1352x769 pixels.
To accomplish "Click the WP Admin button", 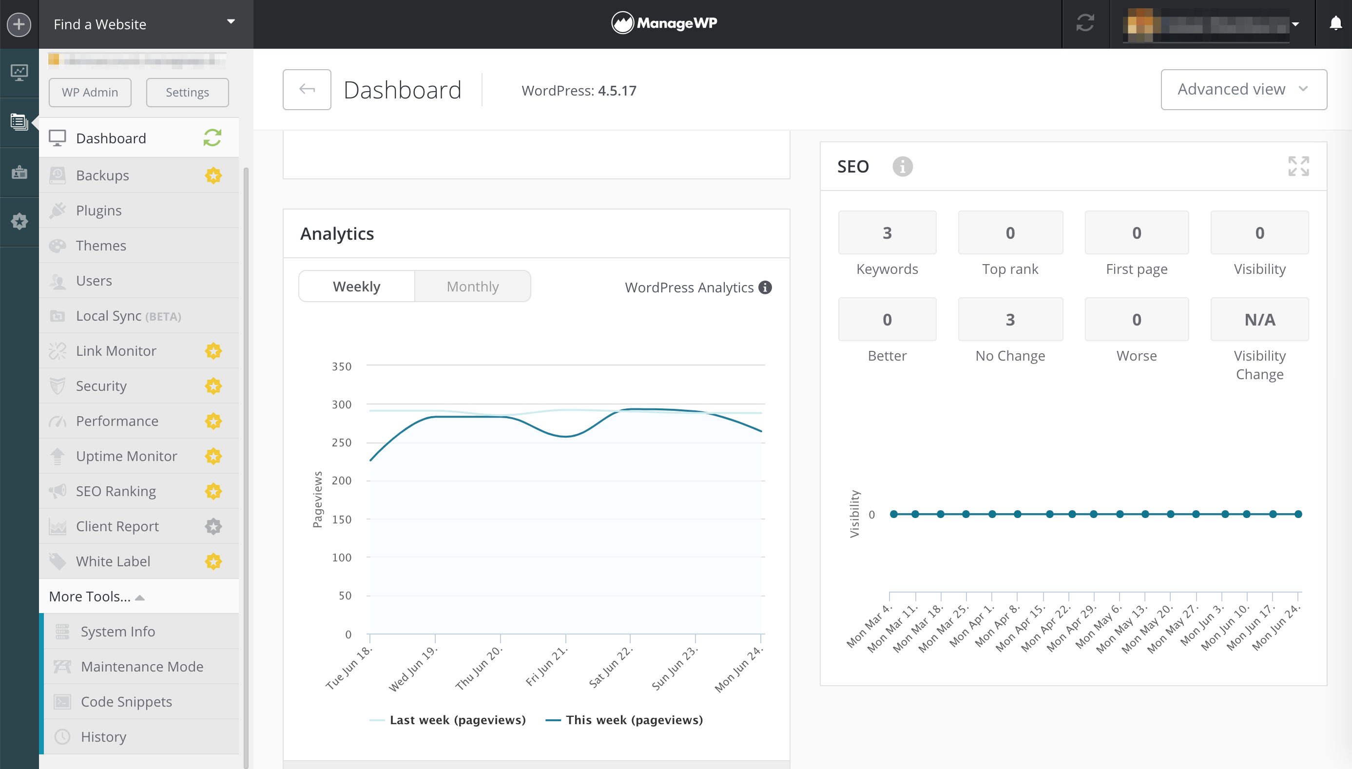I will click(x=90, y=93).
